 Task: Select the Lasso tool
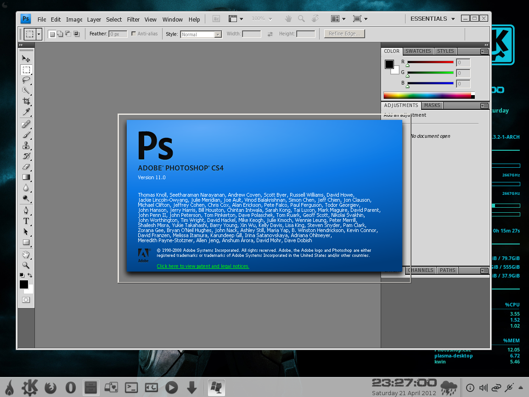tap(26, 80)
